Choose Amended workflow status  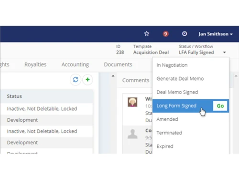[191, 119]
